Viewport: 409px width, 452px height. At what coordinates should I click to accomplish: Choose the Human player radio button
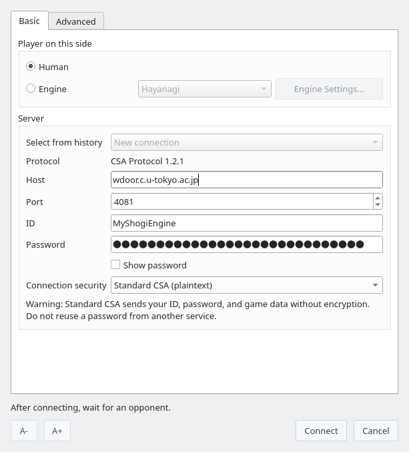(31, 66)
